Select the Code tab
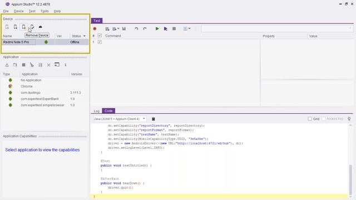Viewport: 356px width, 200px height. coord(108,111)
